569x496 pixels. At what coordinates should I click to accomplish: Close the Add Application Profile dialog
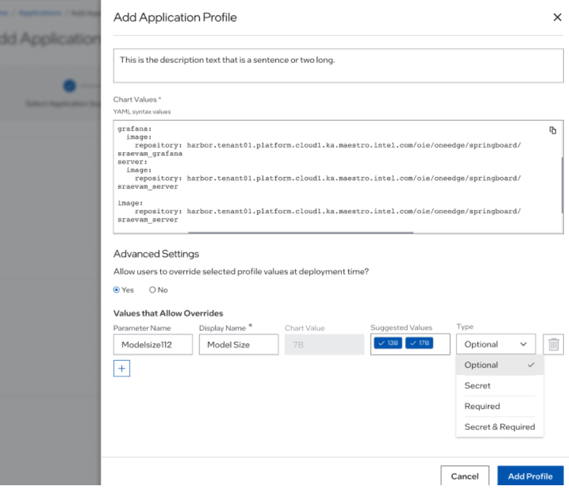pyautogui.click(x=557, y=18)
